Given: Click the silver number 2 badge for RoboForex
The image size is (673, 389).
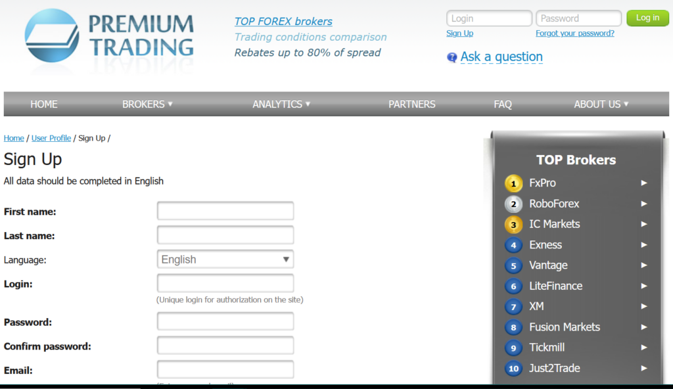Looking at the screenshot, I should (x=513, y=204).
